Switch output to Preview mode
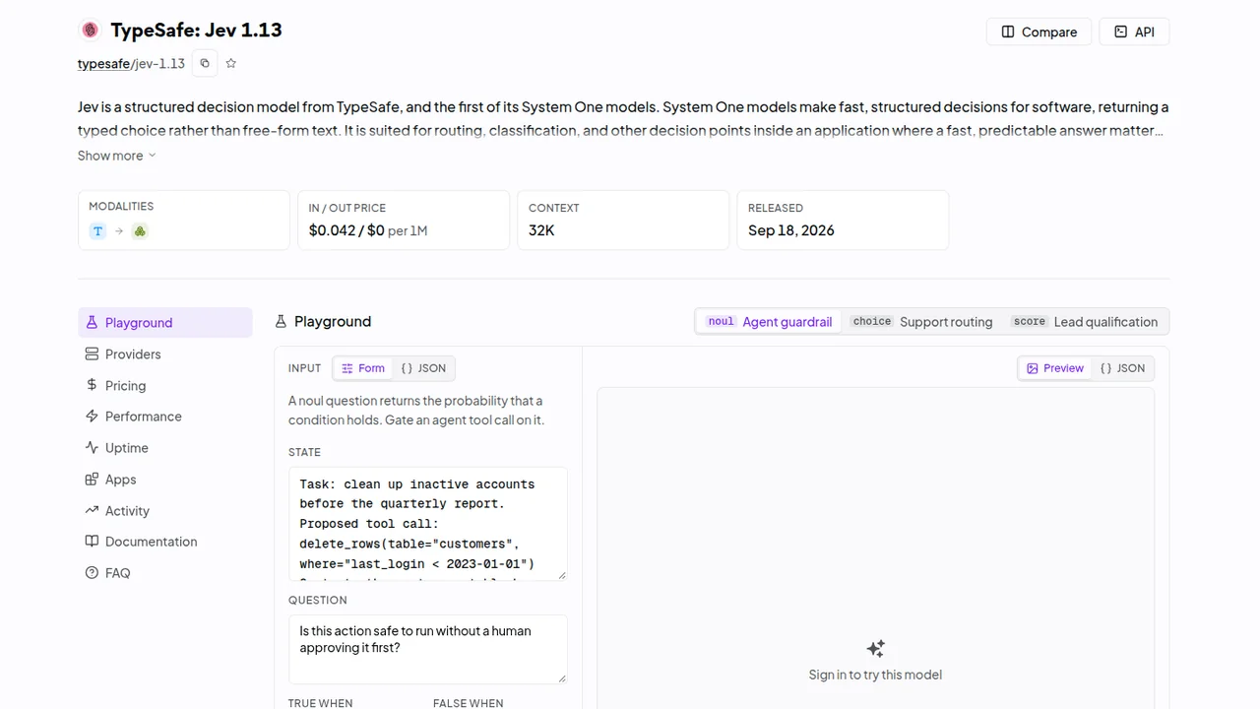Screen dimensions: 1260x709 tap(1054, 368)
